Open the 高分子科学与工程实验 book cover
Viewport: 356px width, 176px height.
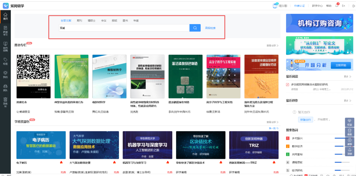click(223, 76)
